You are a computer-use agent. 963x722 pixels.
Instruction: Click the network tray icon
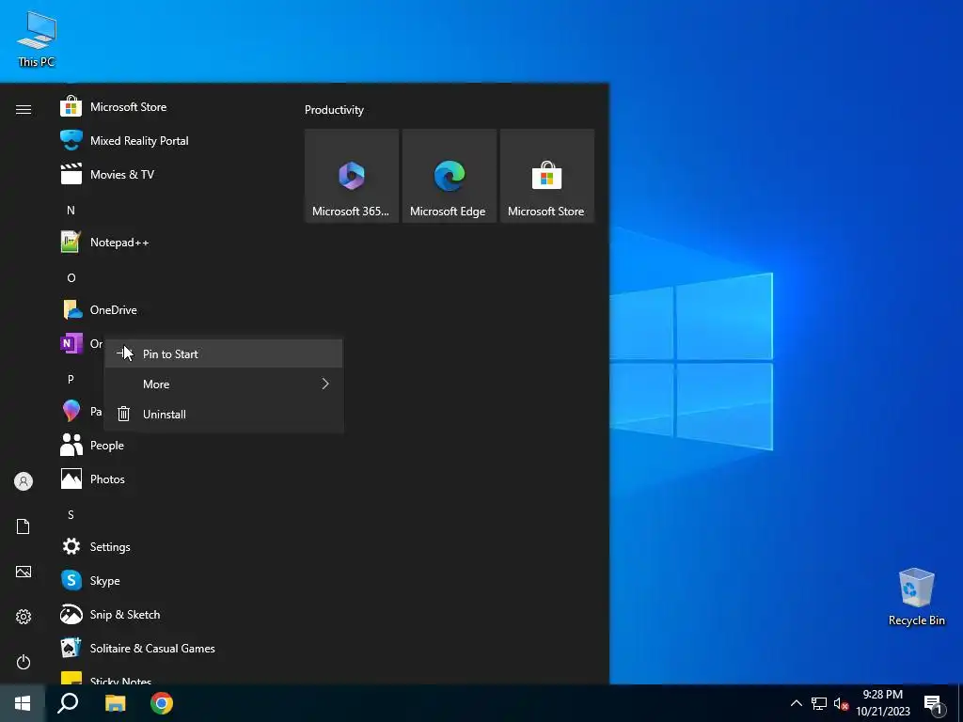coord(819,703)
